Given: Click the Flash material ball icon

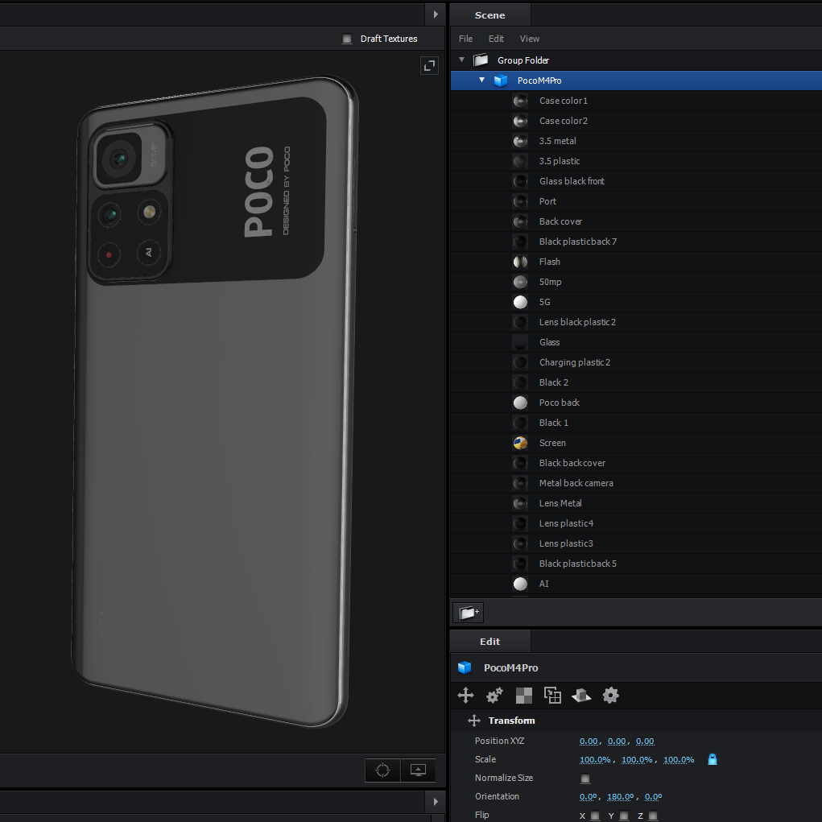Looking at the screenshot, I should (520, 262).
